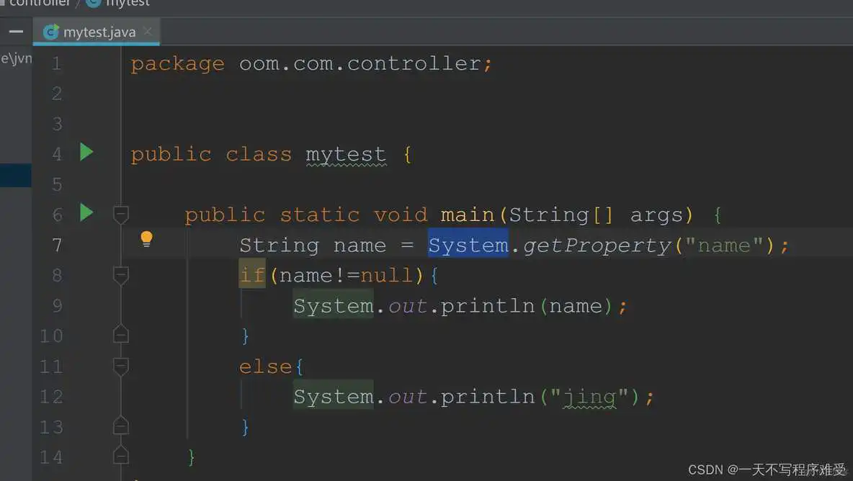Open the controller breadcrumb item

coord(40,3)
